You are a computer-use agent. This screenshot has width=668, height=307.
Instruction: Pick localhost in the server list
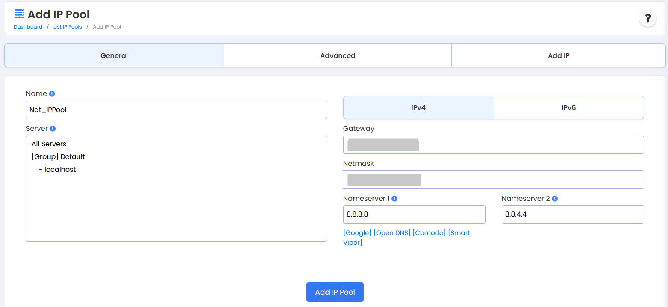click(60, 169)
